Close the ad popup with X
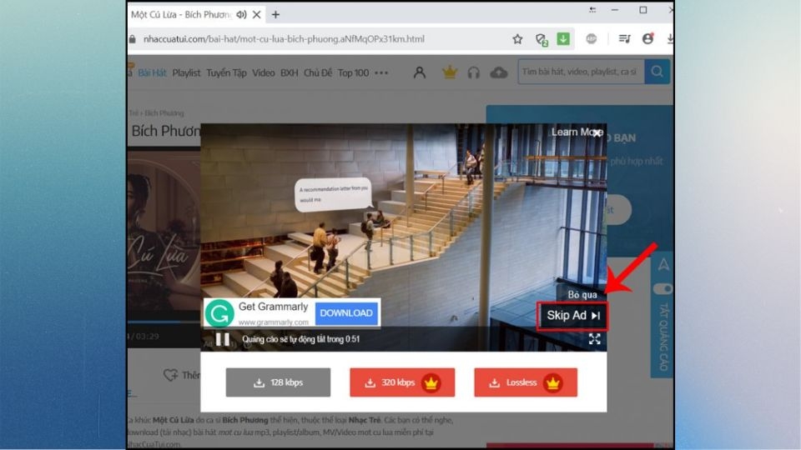 (597, 132)
